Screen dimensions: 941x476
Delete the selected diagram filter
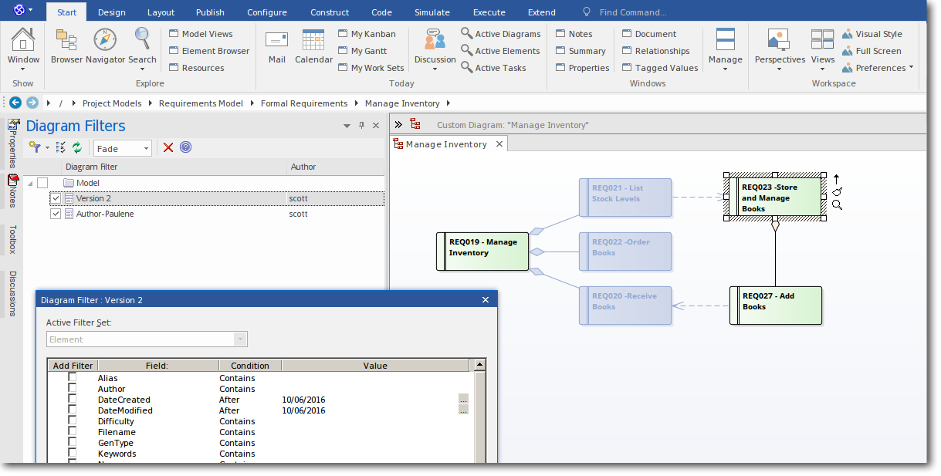click(168, 147)
